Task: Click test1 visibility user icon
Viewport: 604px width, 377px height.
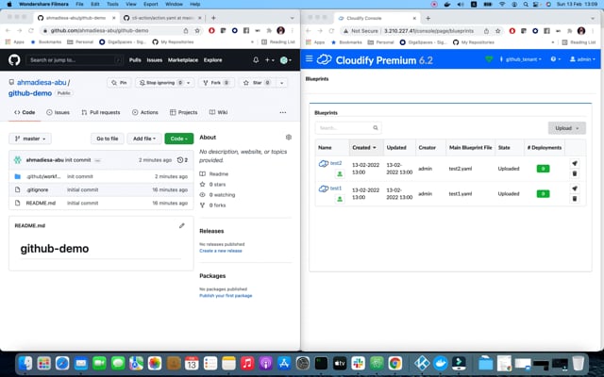Action: pyautogui.click(x=340, y=199)
